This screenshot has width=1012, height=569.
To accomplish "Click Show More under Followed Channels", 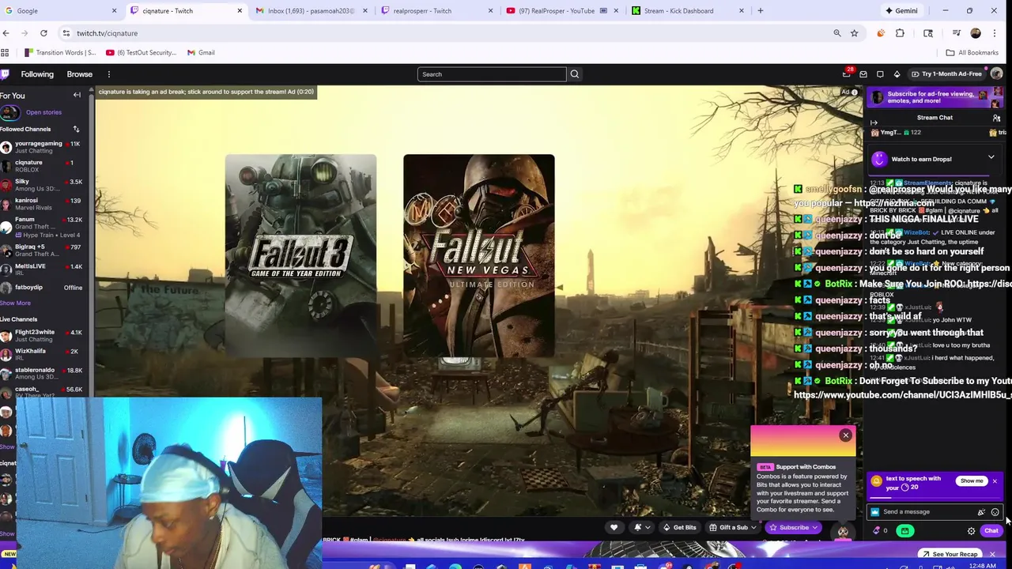I will [15, 303].
